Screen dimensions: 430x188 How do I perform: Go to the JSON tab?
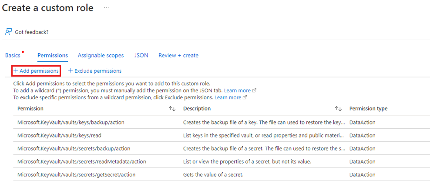pos(141,55)
